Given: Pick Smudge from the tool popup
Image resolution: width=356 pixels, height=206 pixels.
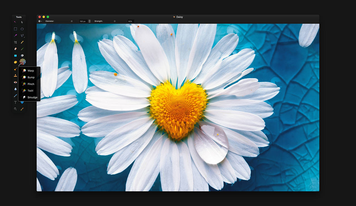Looking at the screenshot, I should pos(32,97).
